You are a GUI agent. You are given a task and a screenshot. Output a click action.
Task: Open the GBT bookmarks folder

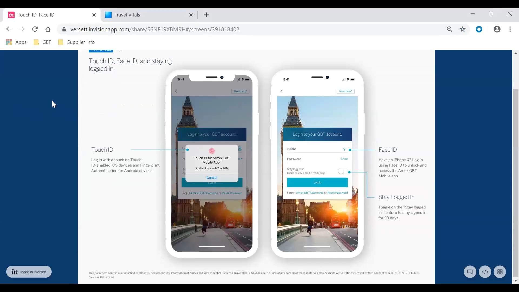coord(42,42)
